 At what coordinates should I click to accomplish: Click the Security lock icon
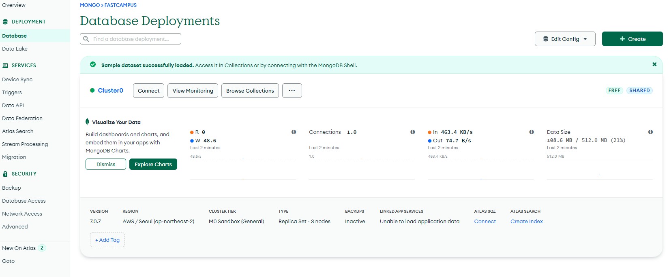pos(5,174)
